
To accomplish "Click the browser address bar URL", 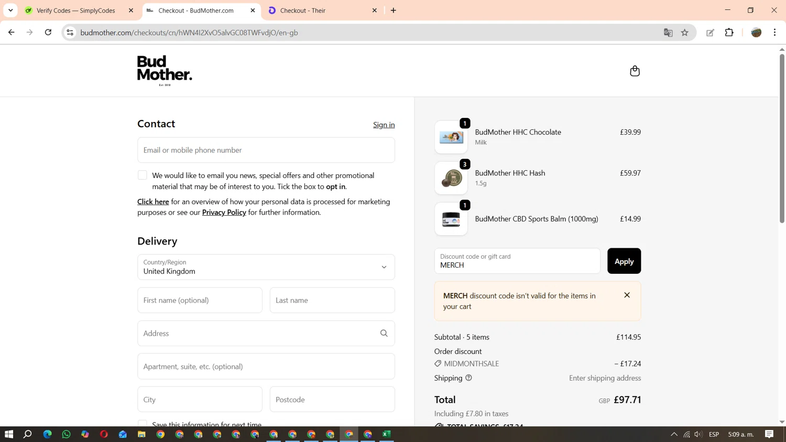I will click(189, 32).
